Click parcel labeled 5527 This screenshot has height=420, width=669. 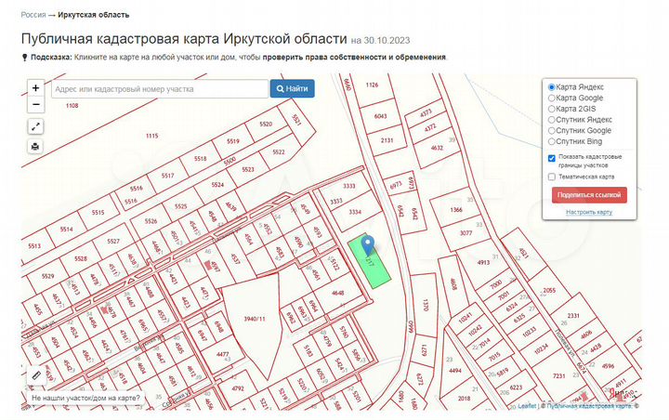(x=113, y=242)
